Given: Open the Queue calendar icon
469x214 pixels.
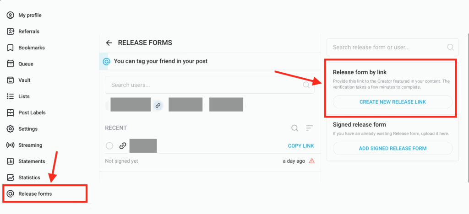Looking at the screenshot, I should point(11,64).
